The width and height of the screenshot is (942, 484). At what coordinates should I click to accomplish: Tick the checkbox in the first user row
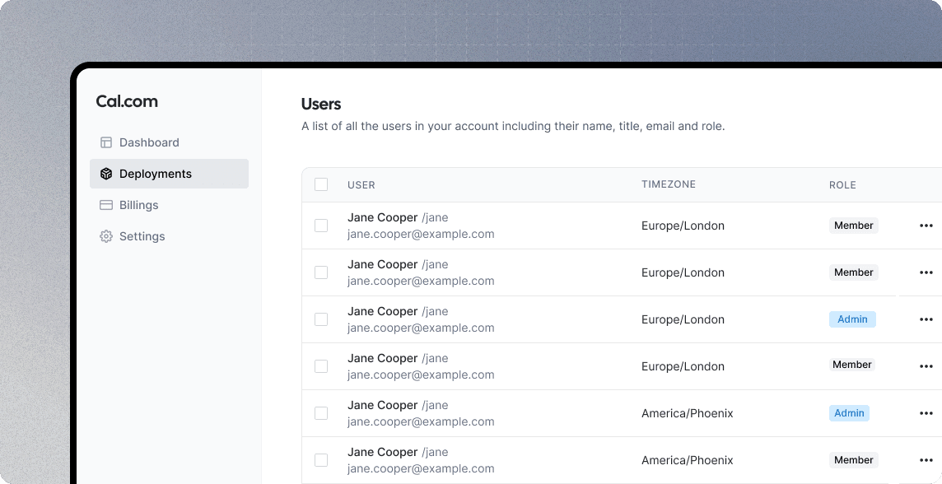pyautogui.click(x=321, y=226)
